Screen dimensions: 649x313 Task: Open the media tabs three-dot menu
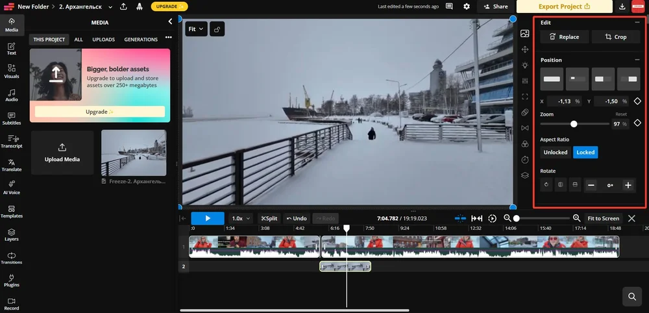pos(169,38)
